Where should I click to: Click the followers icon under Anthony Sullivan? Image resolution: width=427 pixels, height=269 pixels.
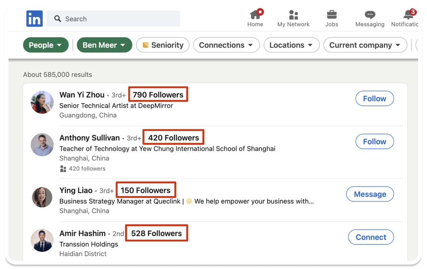(63, 169)
